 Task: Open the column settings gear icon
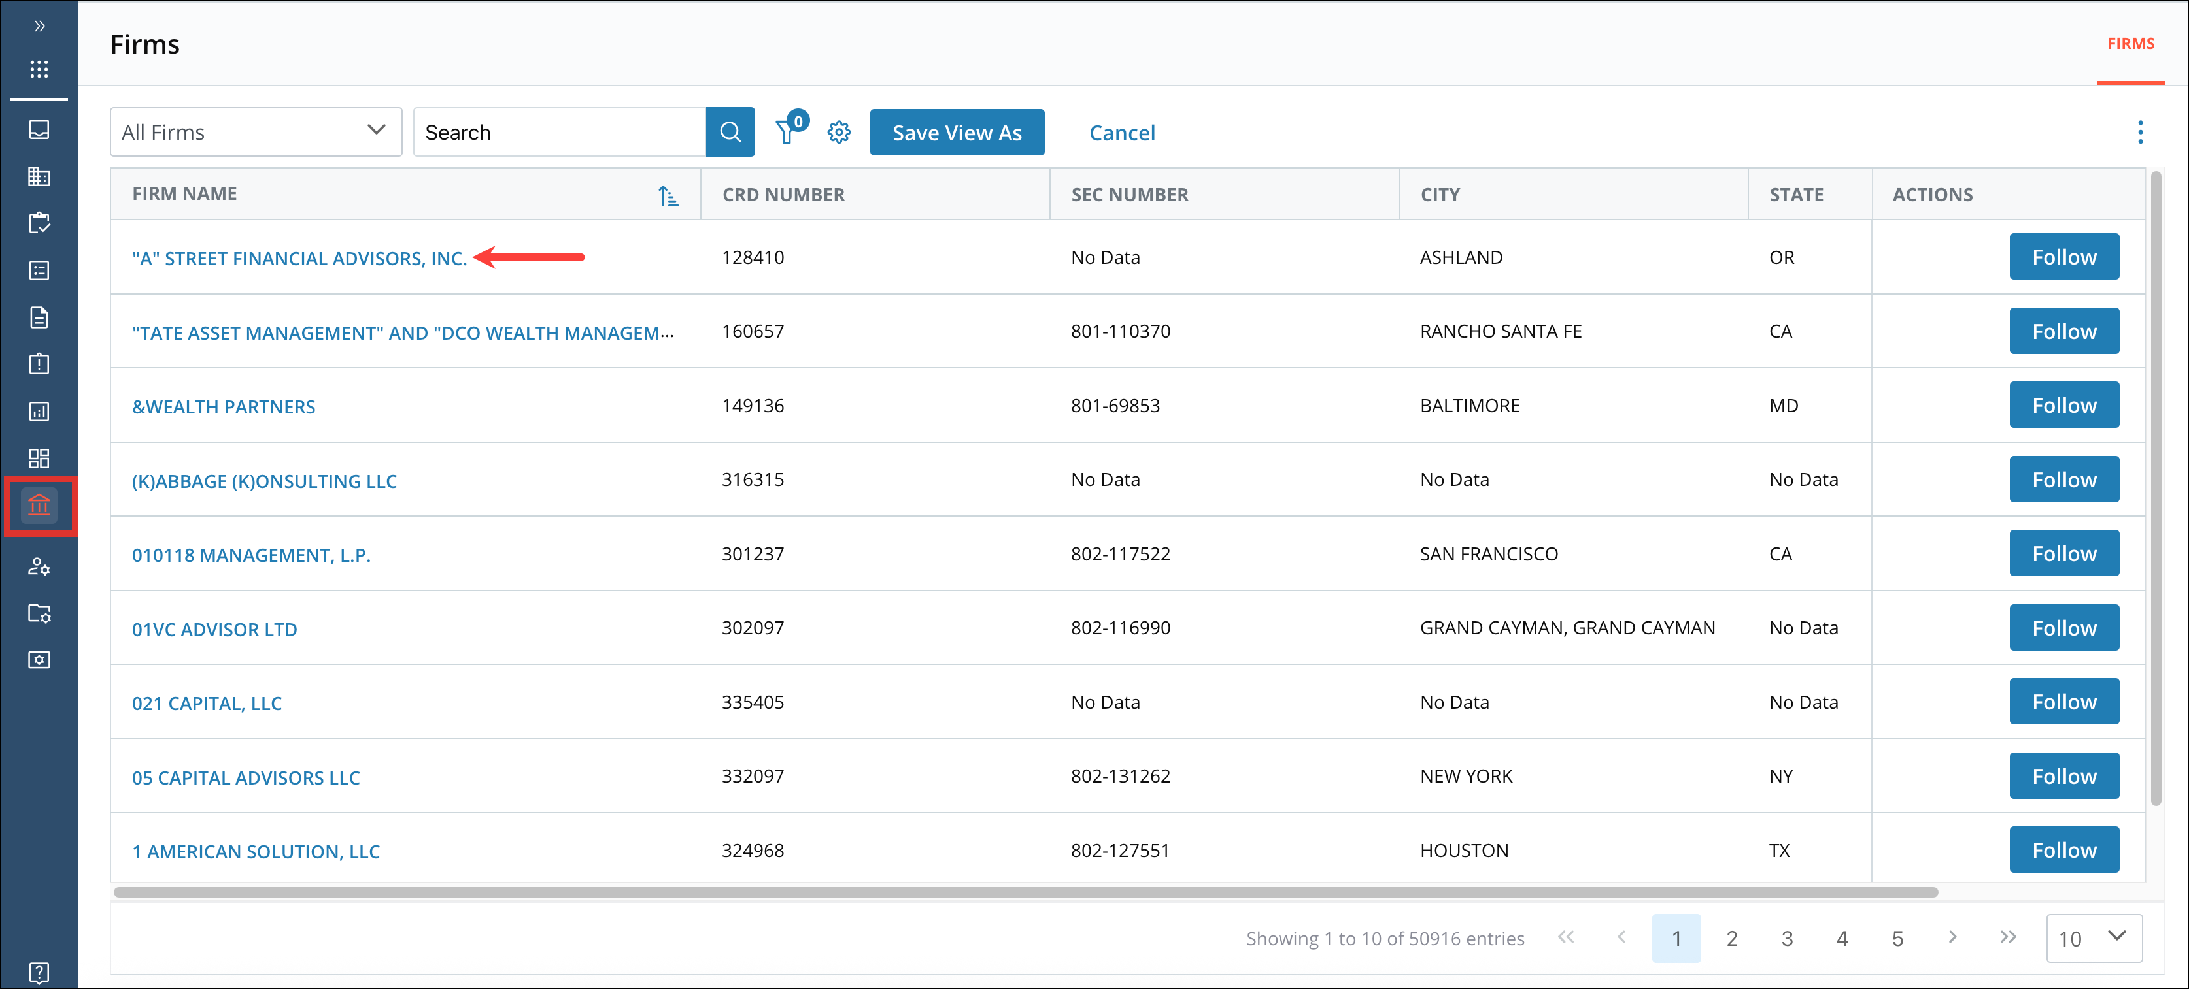point(839,133)
